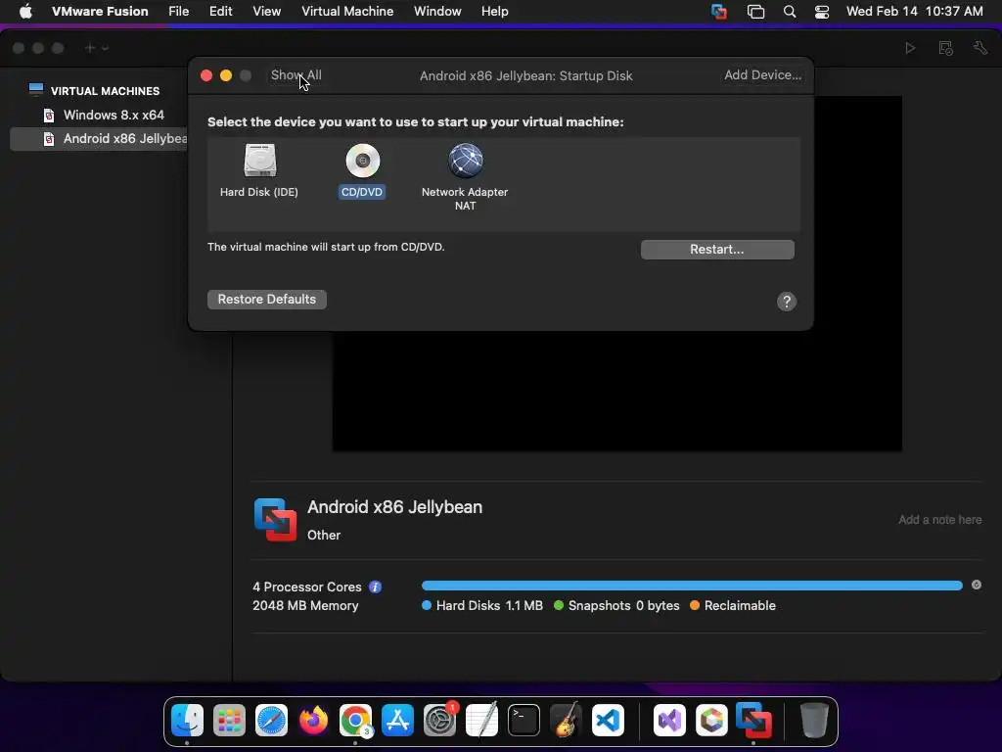Open the help question mark button
The image size is (1002, 752).
(786, 302)
